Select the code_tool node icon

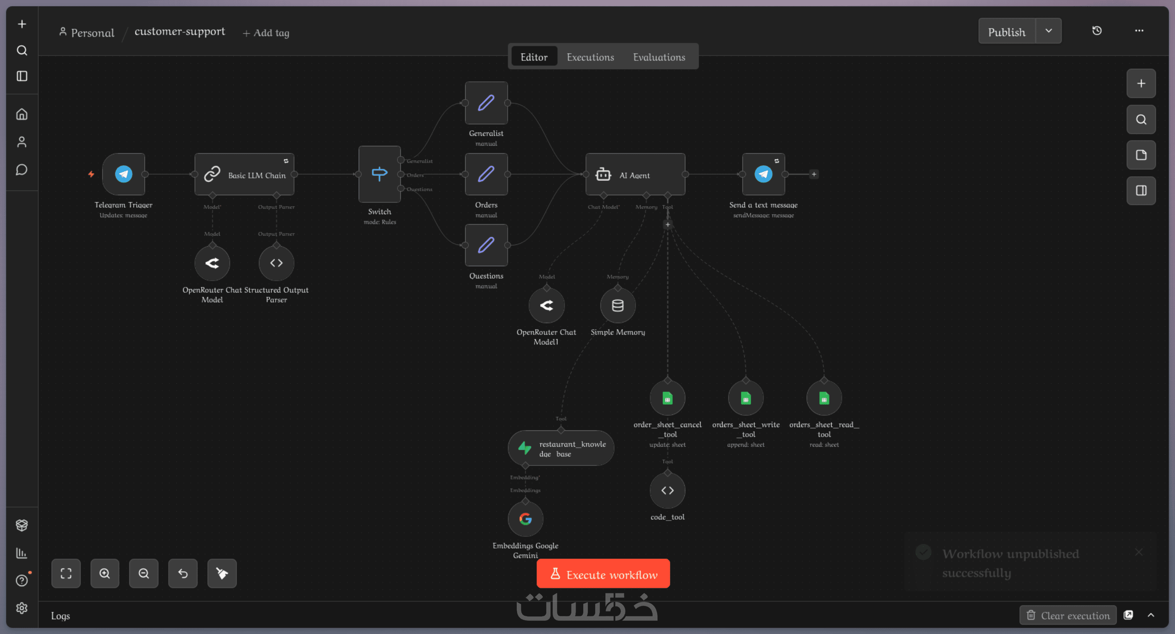tap(667, 490)
